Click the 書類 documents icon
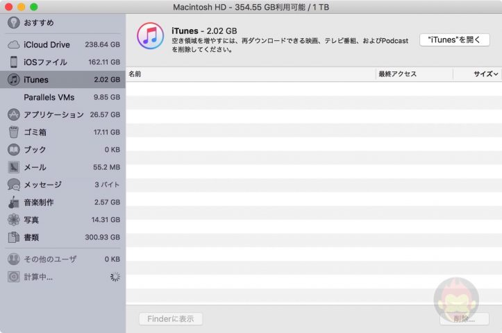The image size is (502, 333). pyautogui.click(x=13, y=237)
